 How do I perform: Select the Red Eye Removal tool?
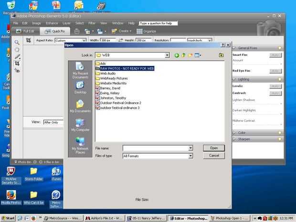[x=17, y=70]
